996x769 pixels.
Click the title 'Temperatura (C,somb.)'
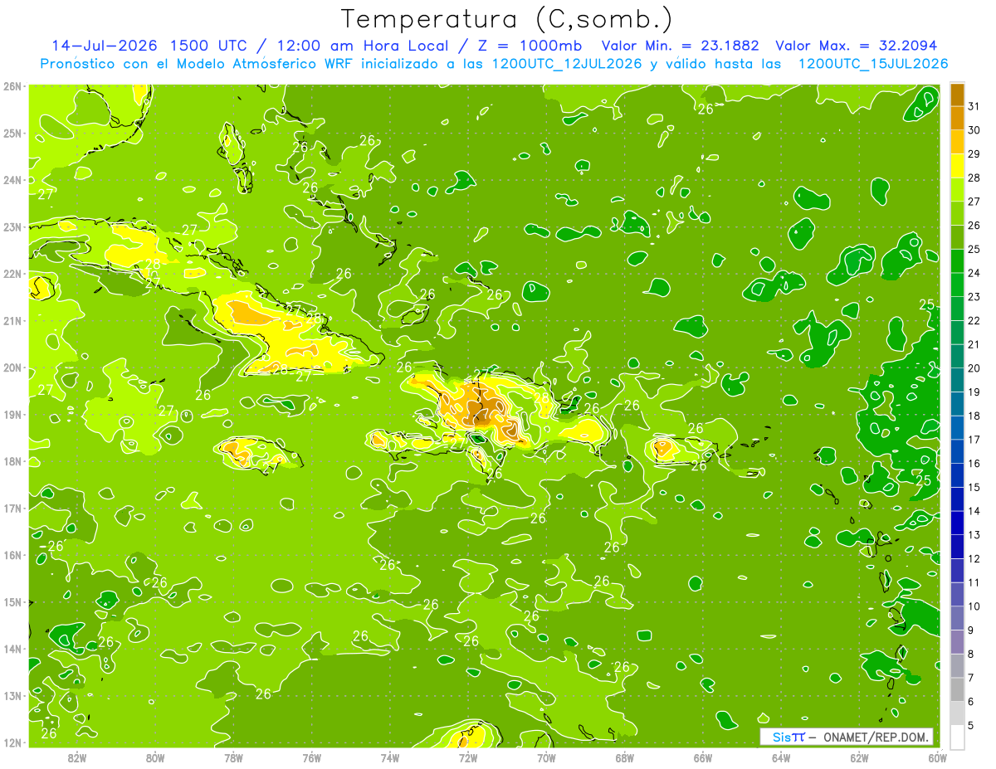point(507,19)
